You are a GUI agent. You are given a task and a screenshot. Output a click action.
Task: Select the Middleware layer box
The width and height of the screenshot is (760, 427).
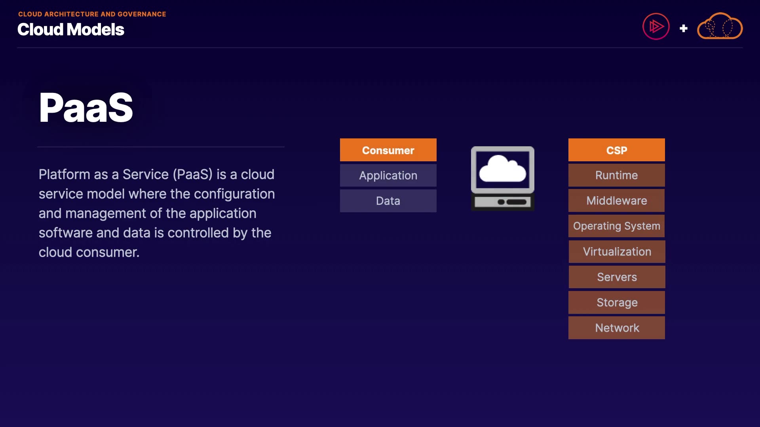pos(616,200)
